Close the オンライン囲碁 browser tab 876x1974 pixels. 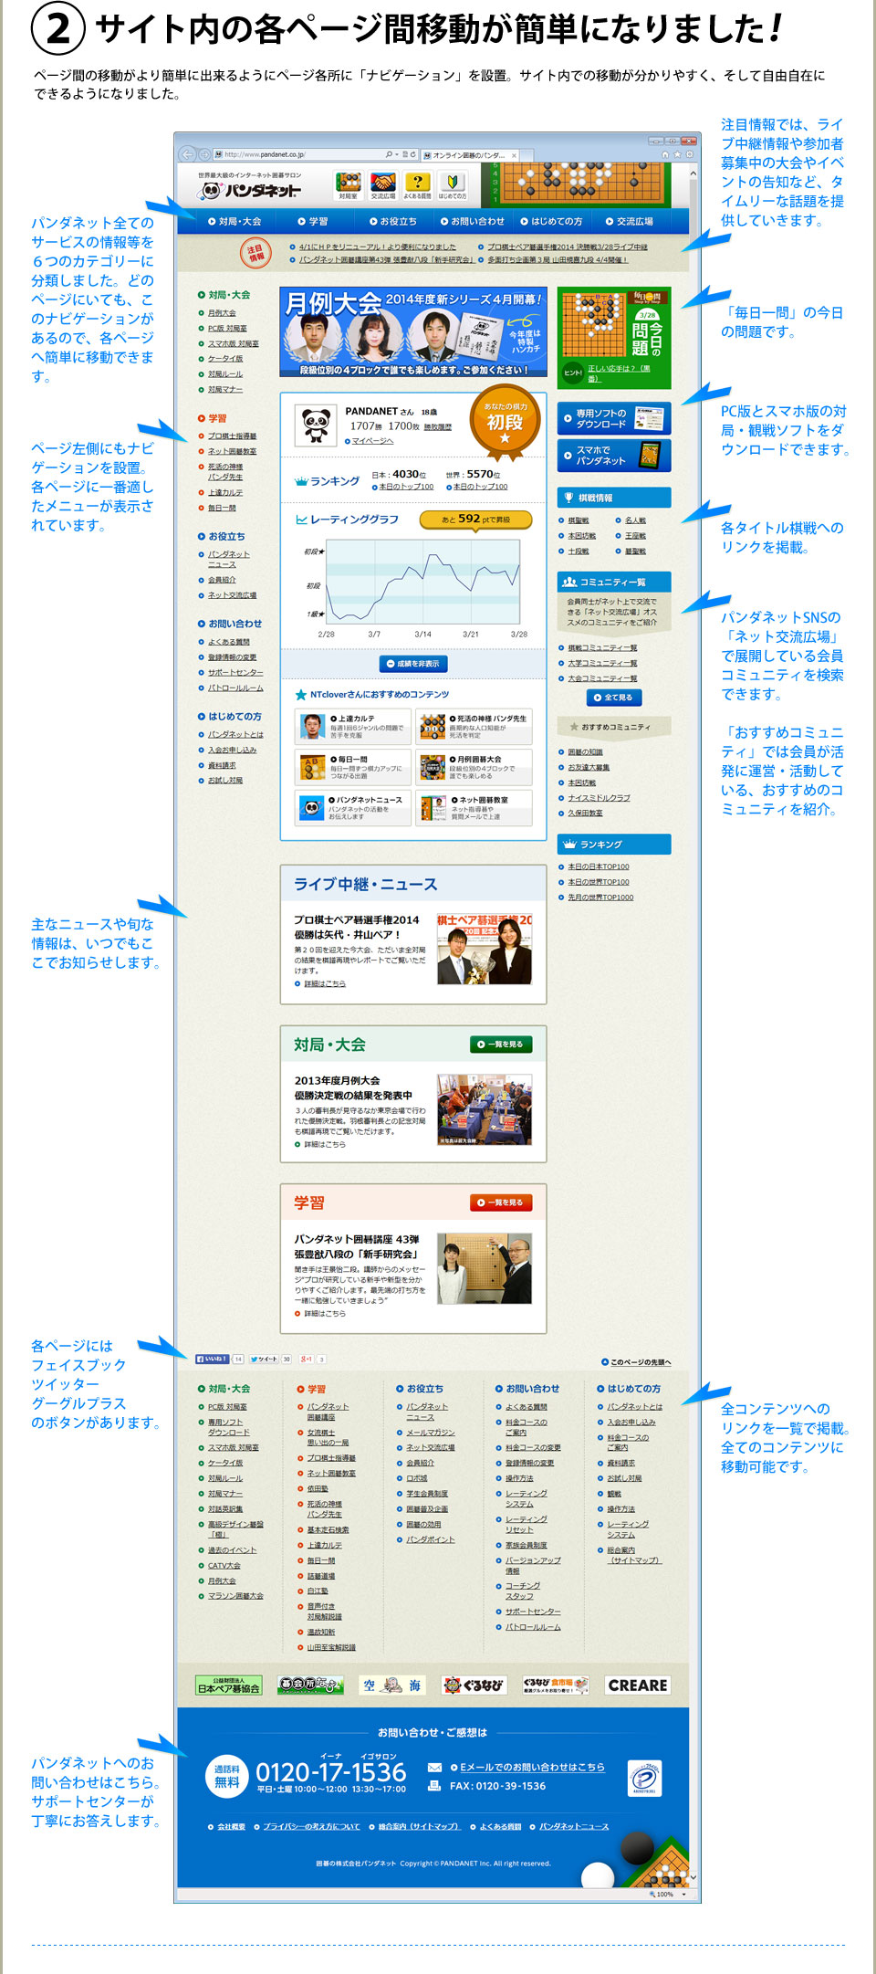(515, 154)
